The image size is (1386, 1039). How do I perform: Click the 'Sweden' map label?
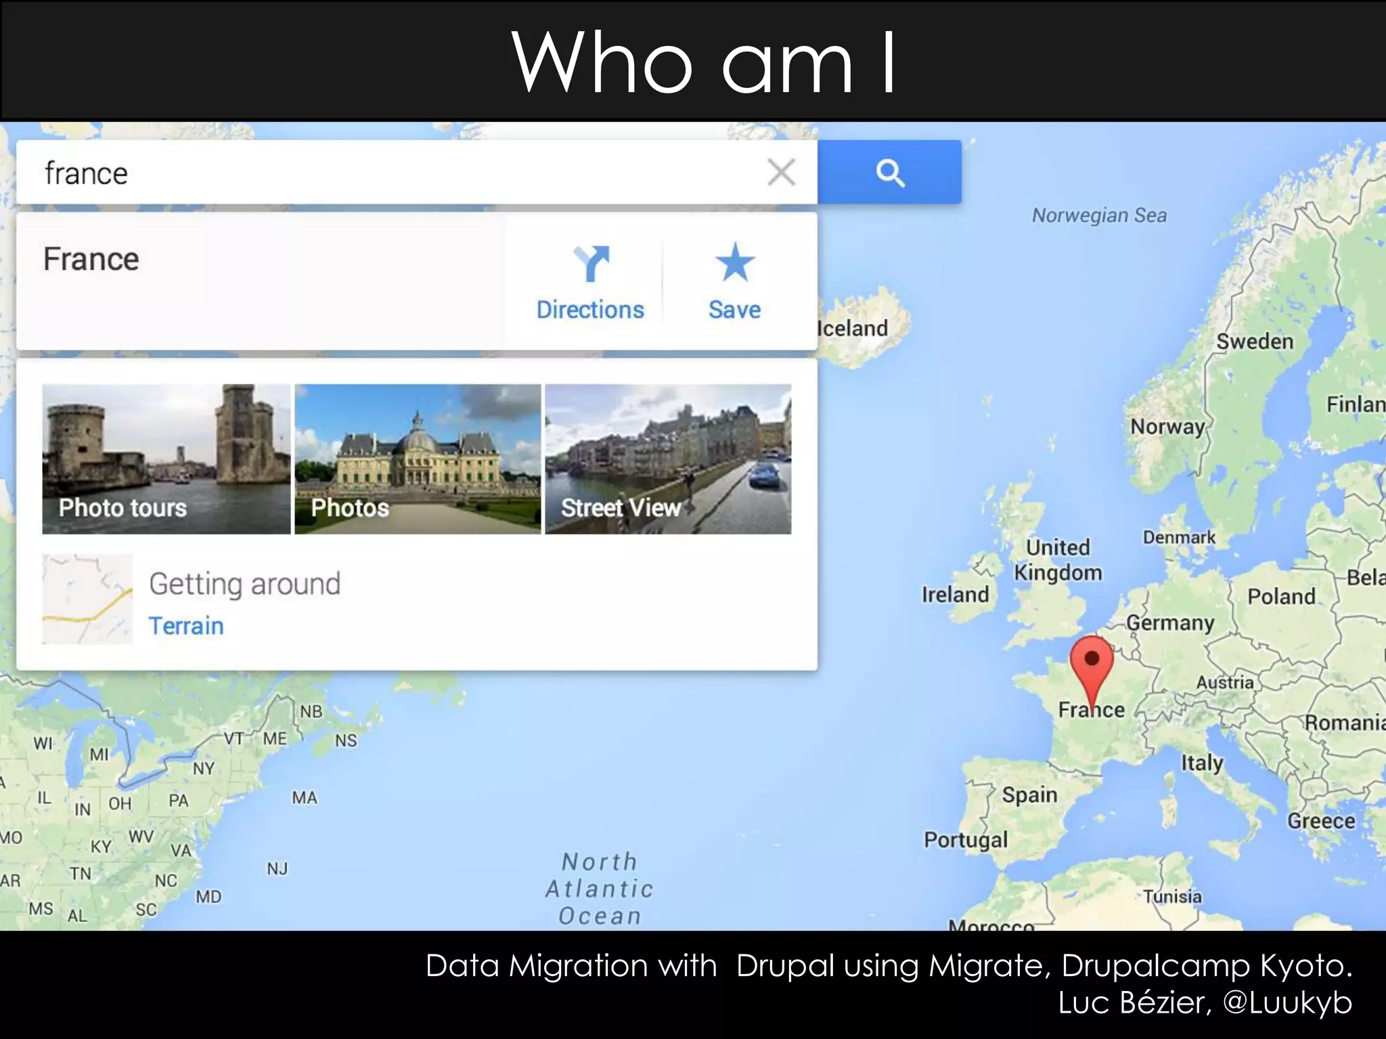pyautogui.click(x=1255, y=342)
